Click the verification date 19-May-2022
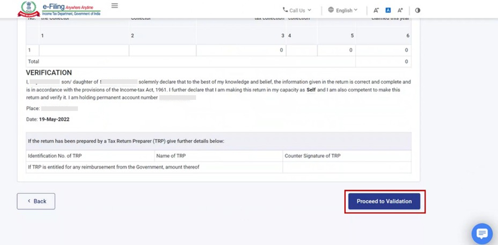 [54, 119]
